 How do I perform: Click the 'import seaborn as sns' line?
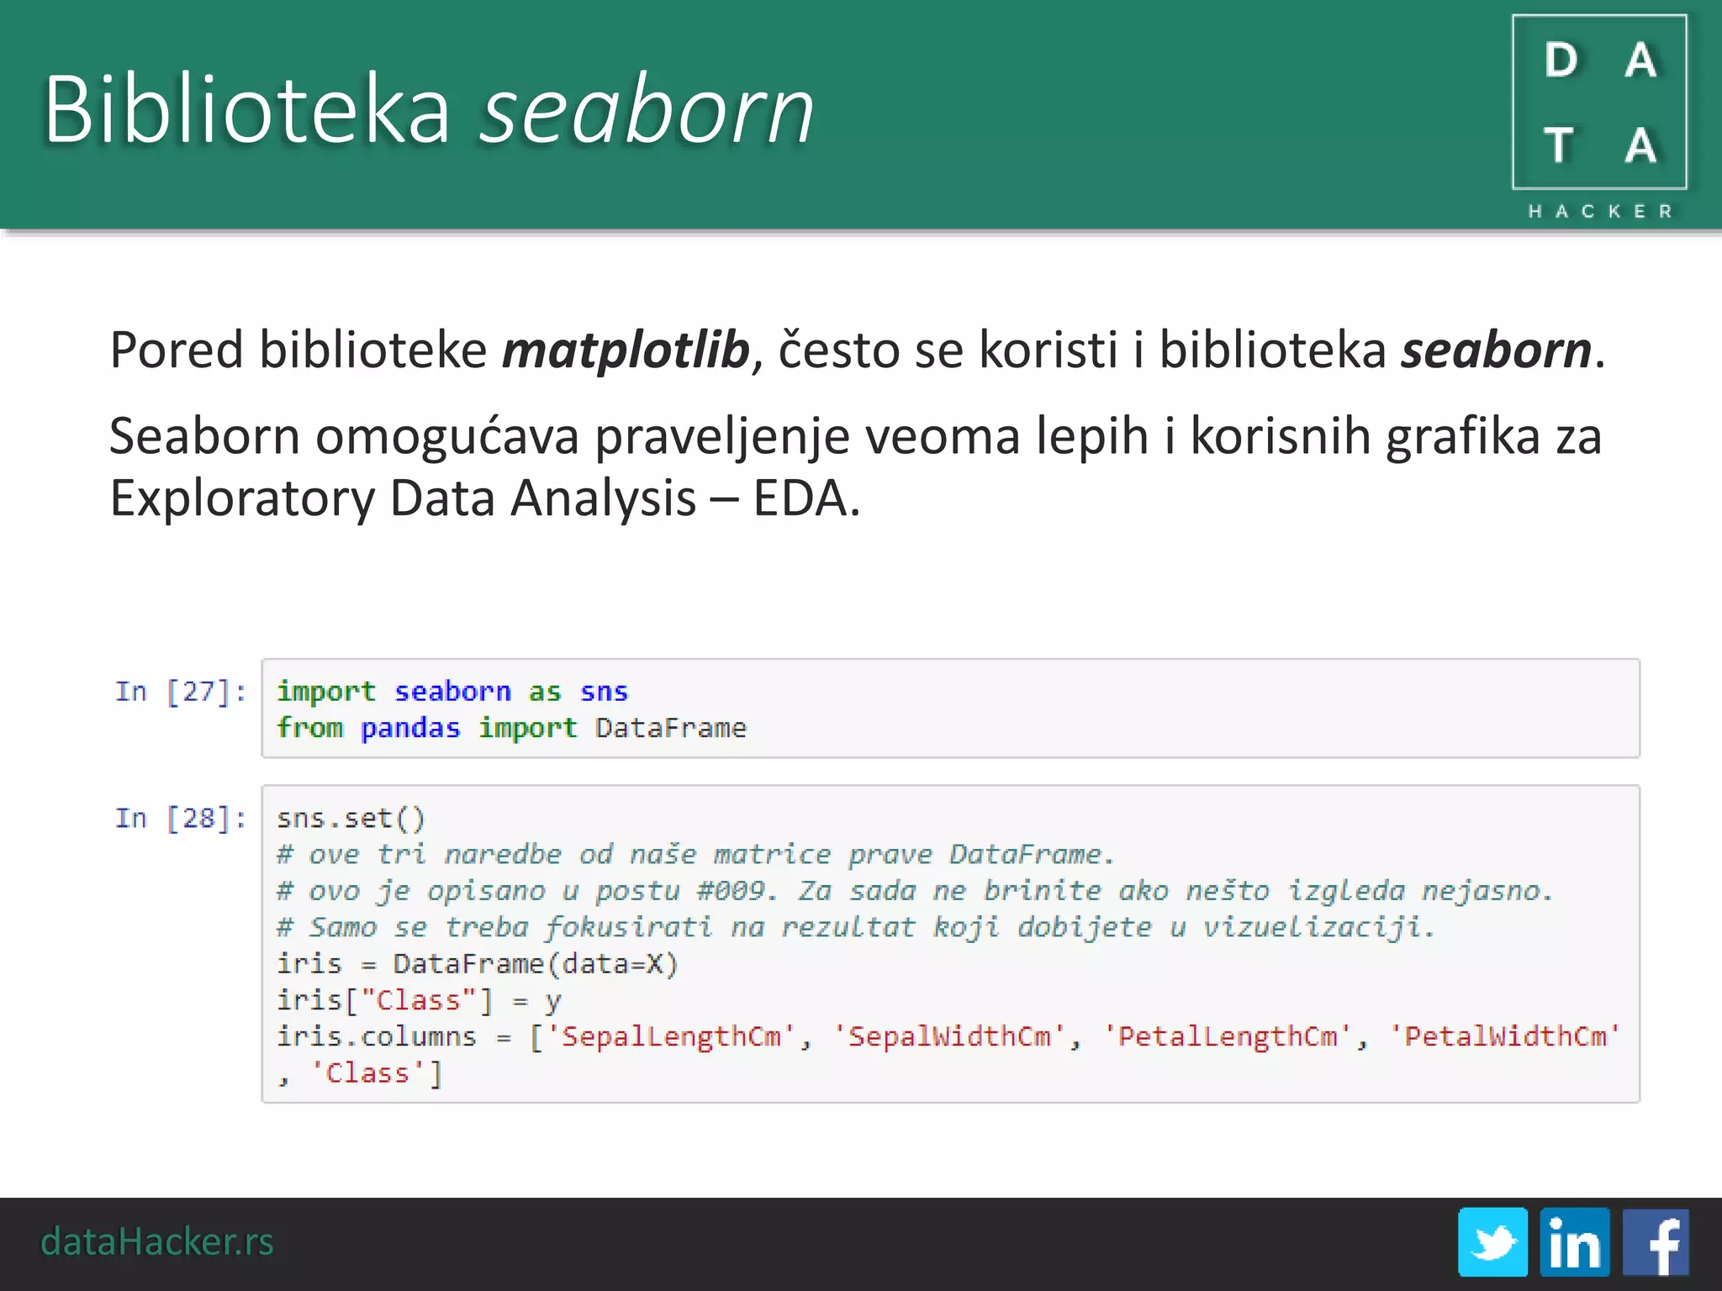452,692
